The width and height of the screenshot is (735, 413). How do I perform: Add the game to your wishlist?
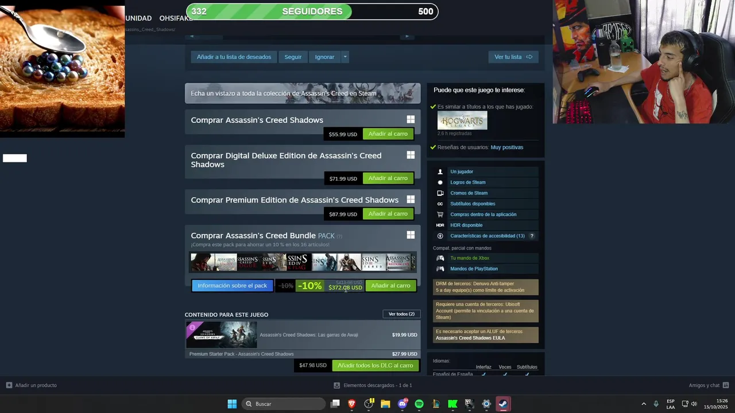[x=234, y=57]
